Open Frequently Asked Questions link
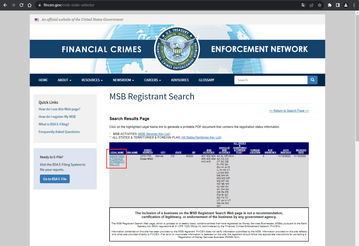359x246 pixels. (x=59, y=132)
